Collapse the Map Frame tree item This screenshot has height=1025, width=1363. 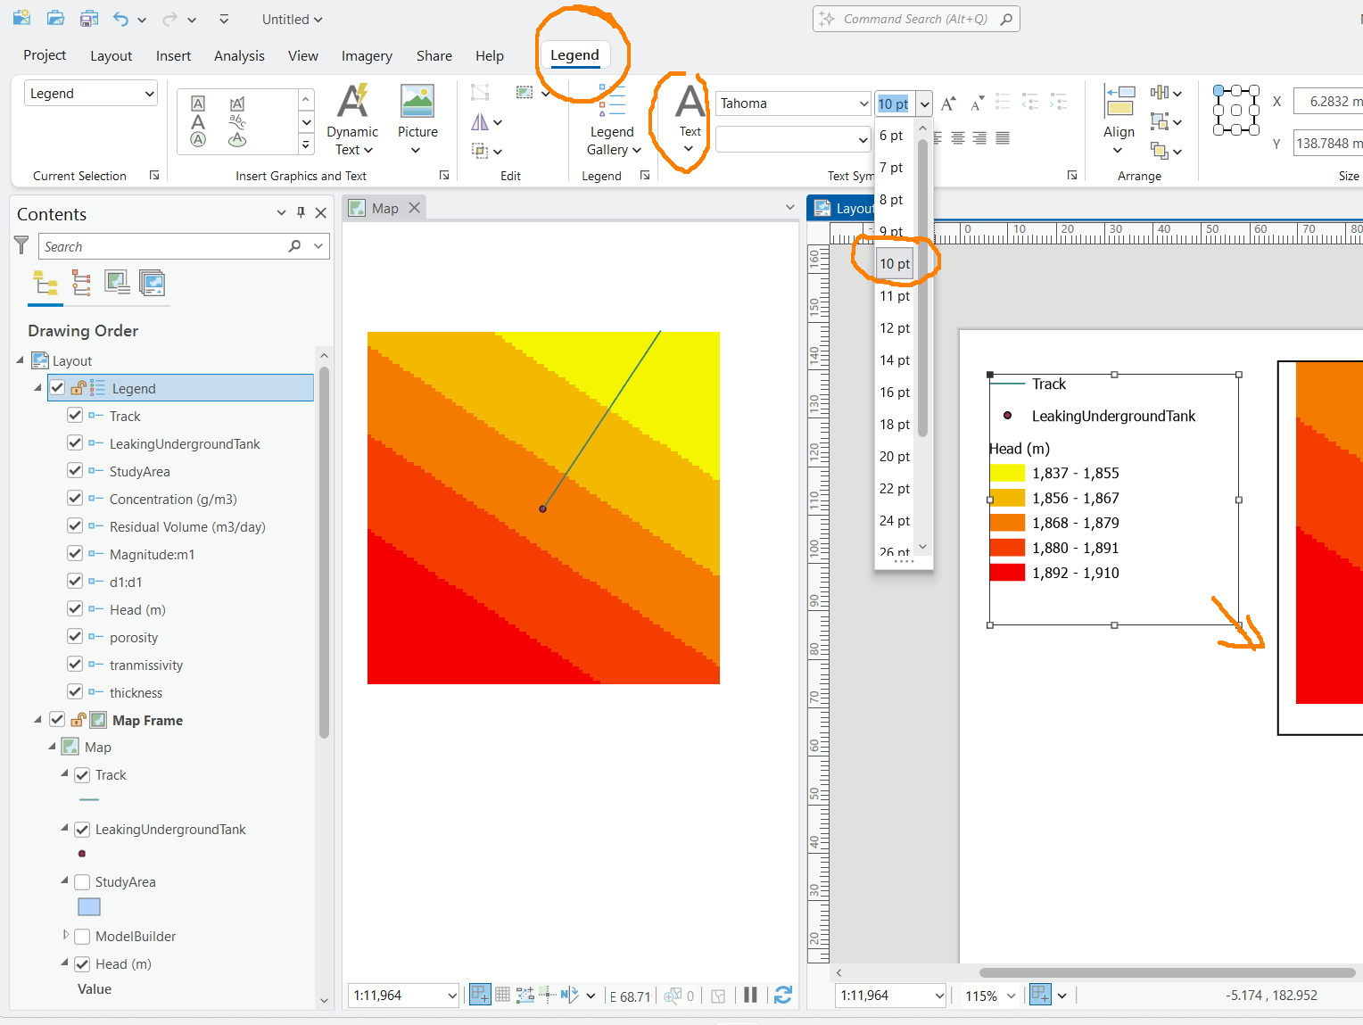tap(37, 720)
